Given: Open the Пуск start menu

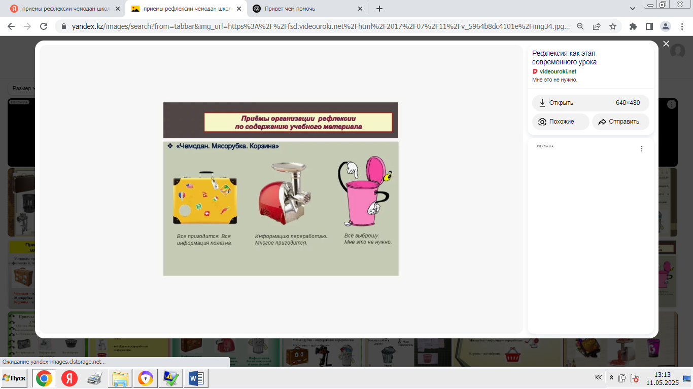Looking at the screenshot, I should pyautogui.click(x=14, y=378).
